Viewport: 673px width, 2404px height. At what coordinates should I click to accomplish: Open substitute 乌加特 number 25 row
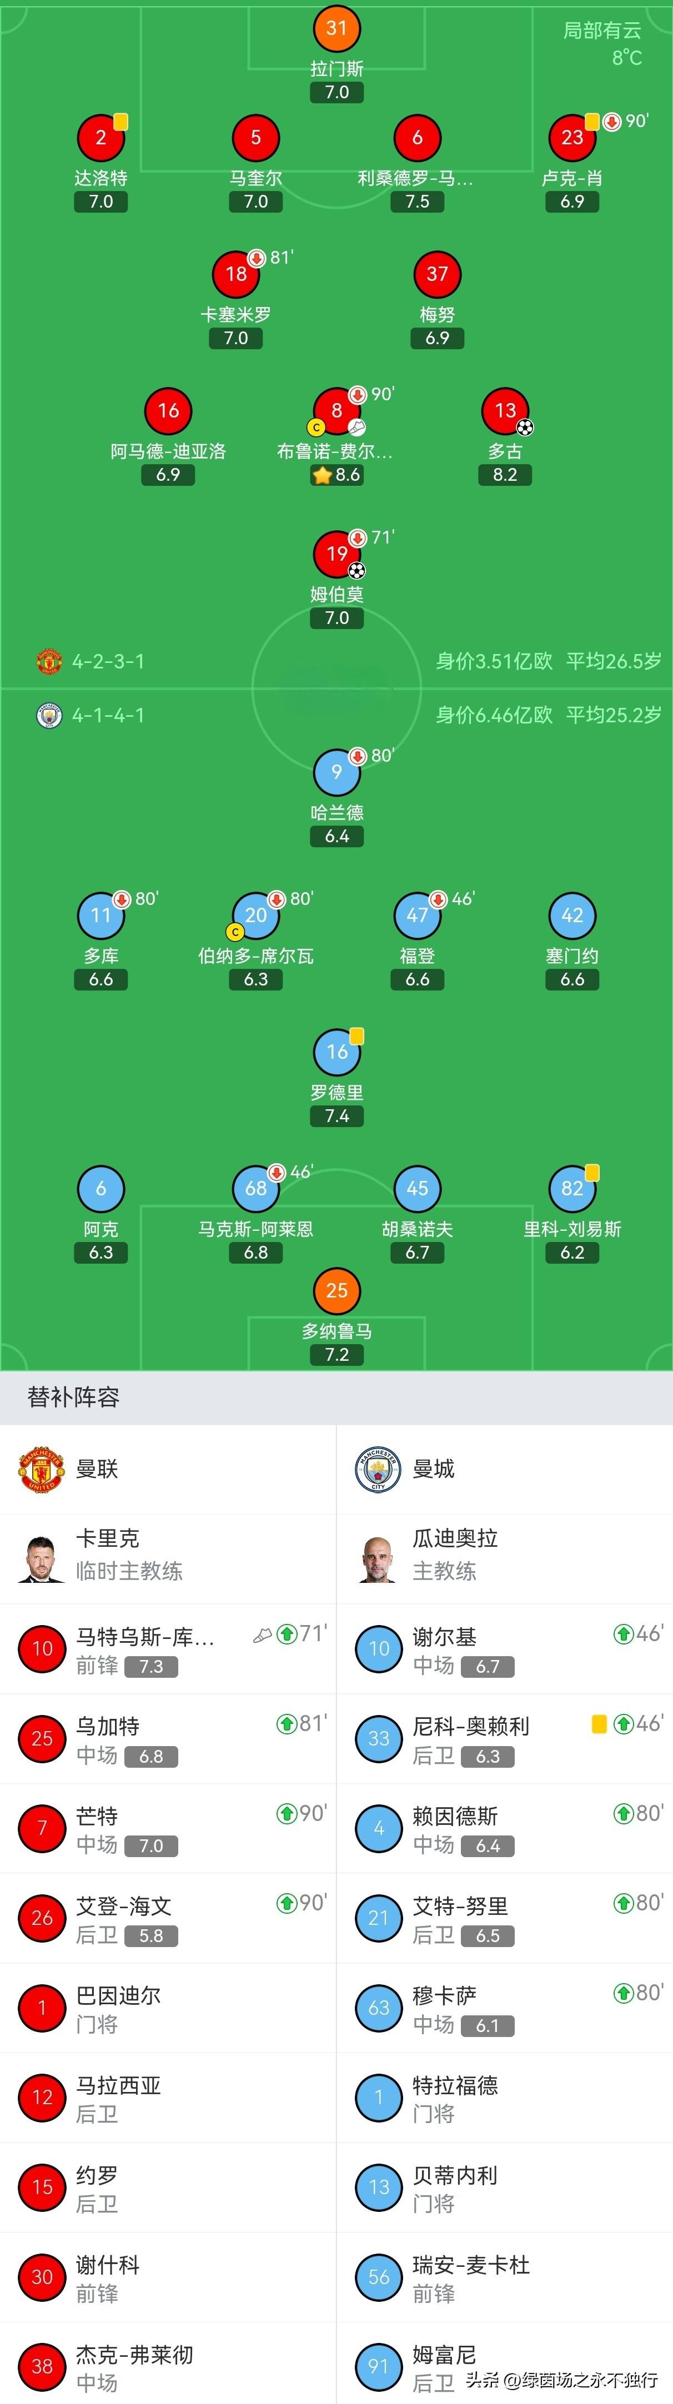[168, 1739]
